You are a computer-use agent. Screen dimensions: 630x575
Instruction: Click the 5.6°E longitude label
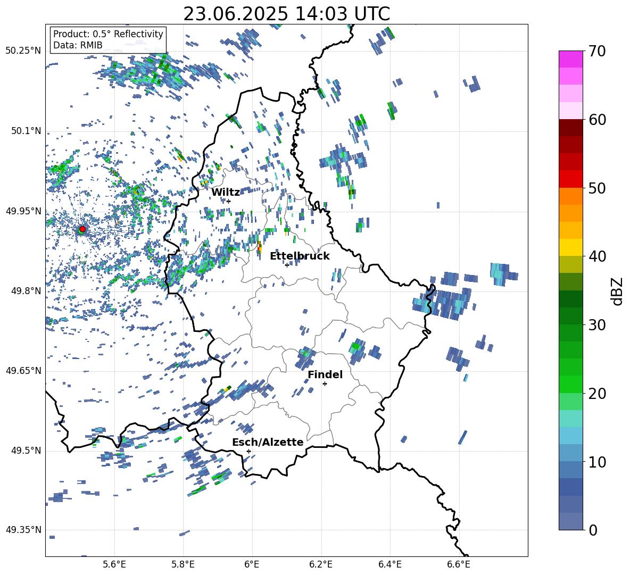pos(114,564)
